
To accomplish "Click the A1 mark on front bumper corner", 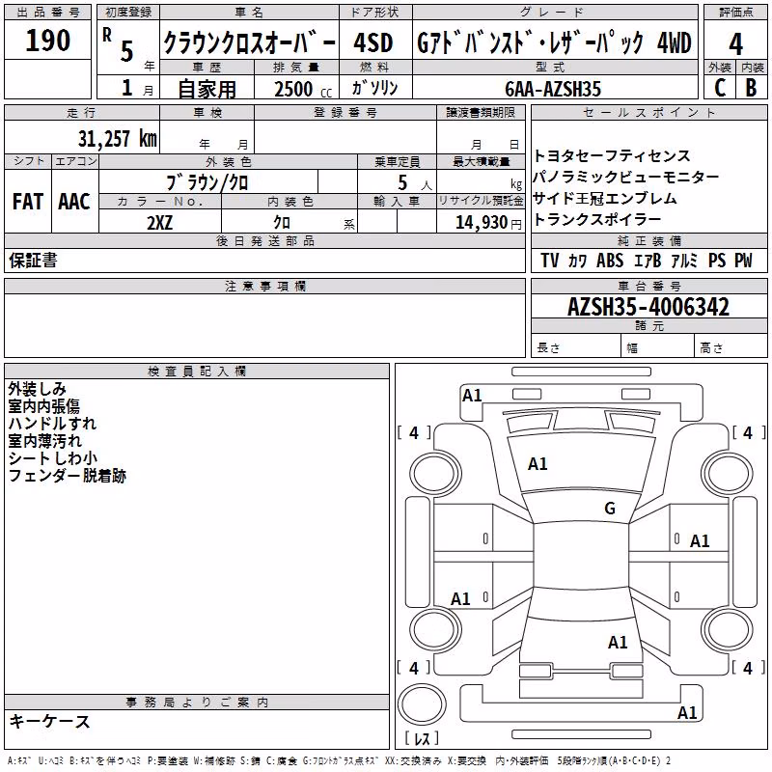I will click(x=472, y=396).
